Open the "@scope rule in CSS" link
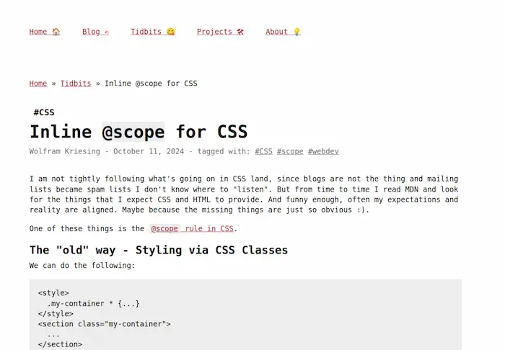Screen dimensions: 505x350 tap(192, 229)
